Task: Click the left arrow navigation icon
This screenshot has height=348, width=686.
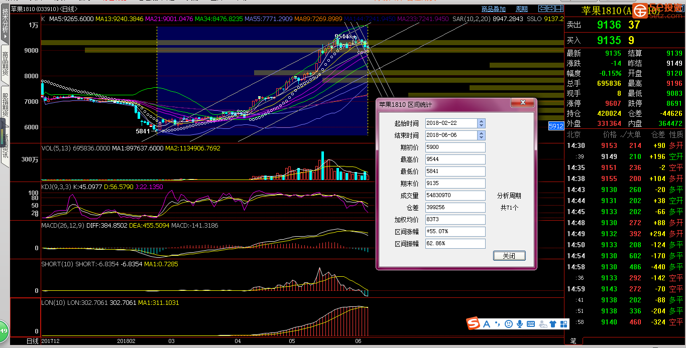Action: click(542, 9)
